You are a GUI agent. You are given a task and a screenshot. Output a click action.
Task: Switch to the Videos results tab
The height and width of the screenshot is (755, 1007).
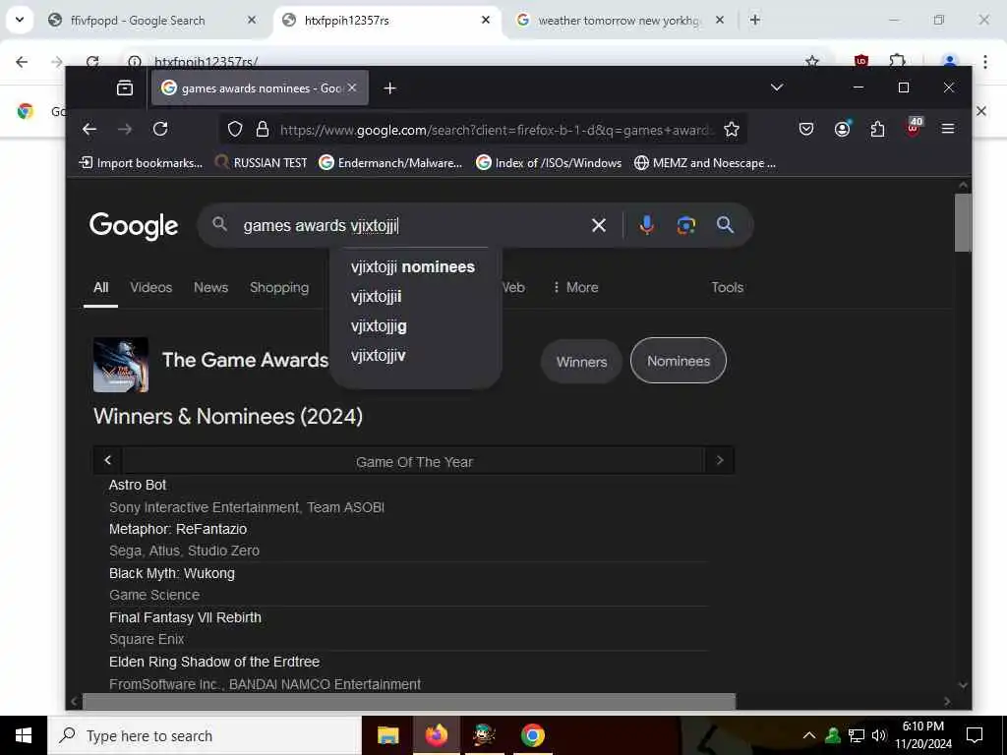(x=150, y=287)
